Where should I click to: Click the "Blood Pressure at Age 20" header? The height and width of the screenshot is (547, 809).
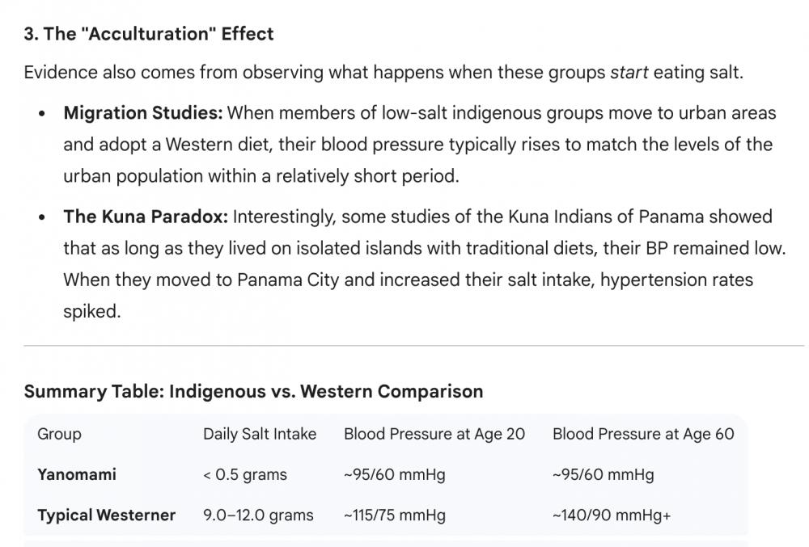click(434, 434)
